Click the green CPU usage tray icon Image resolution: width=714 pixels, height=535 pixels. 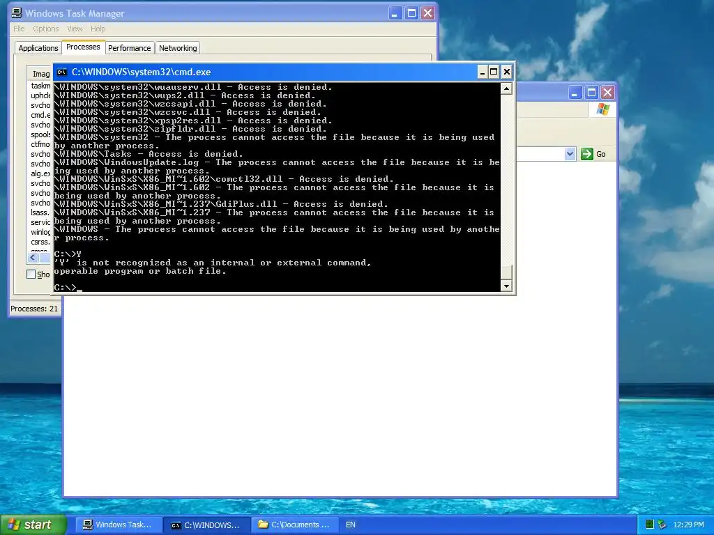point(650,525)
